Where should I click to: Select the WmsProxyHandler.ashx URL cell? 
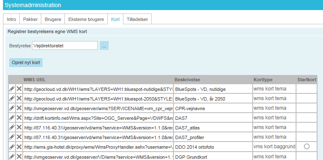click(98, 147)
